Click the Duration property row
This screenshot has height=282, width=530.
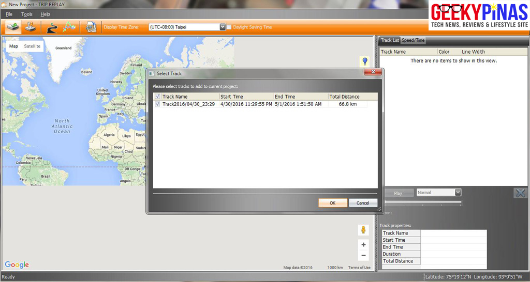pyautogui.click(x=434, y=254)
